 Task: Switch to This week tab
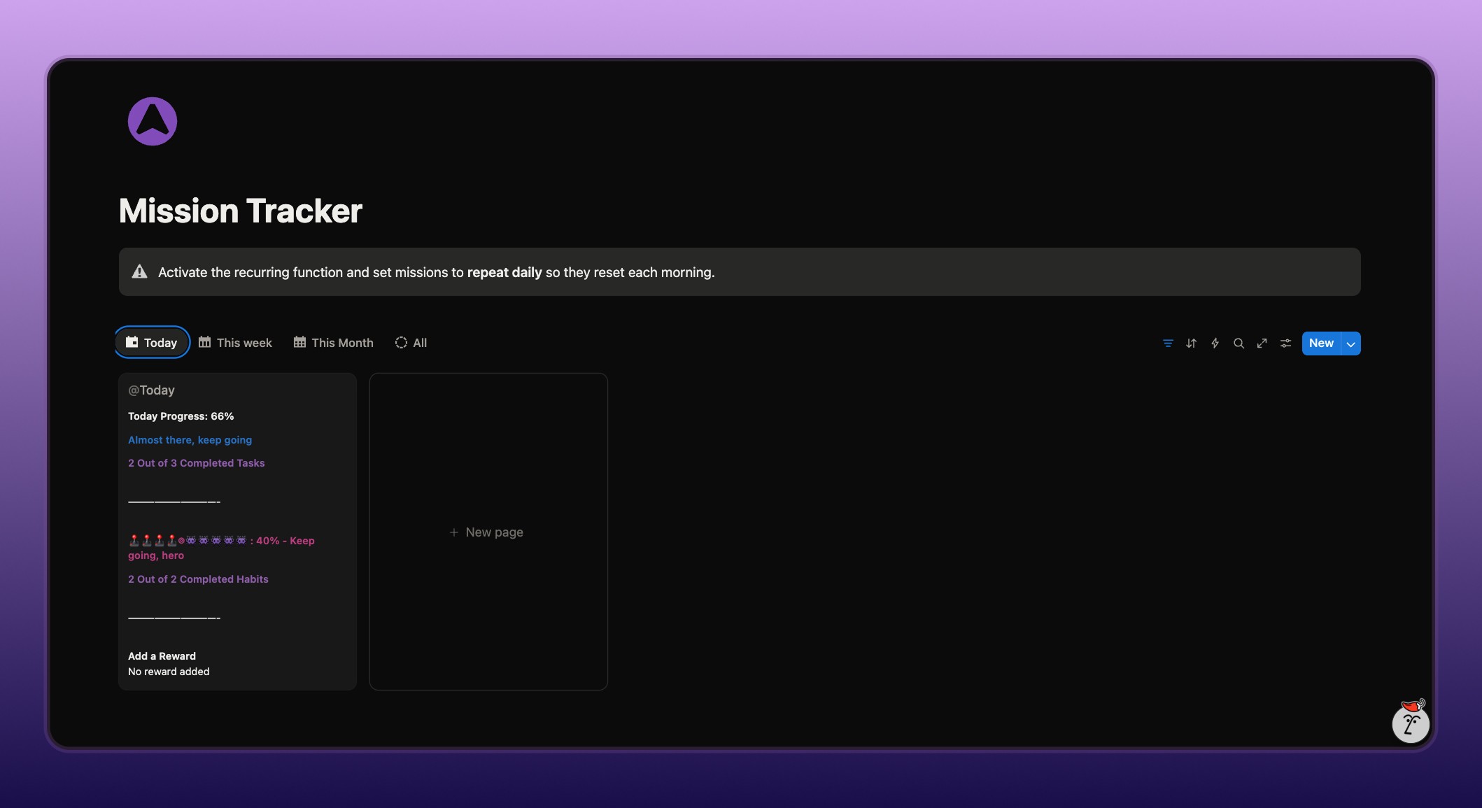click(235, 343)
